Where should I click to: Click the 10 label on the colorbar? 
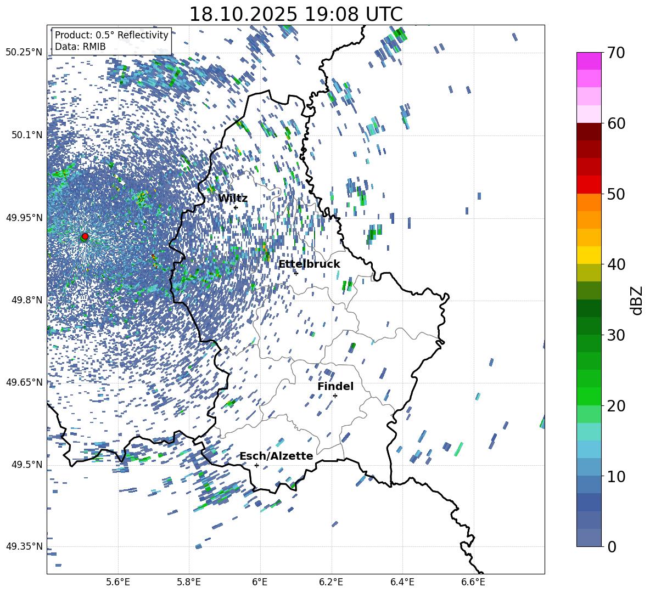point(616,476)
